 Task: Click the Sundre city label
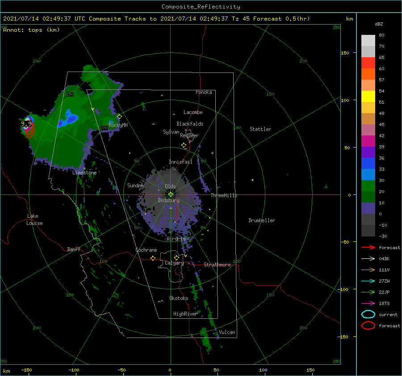point(135,185)
